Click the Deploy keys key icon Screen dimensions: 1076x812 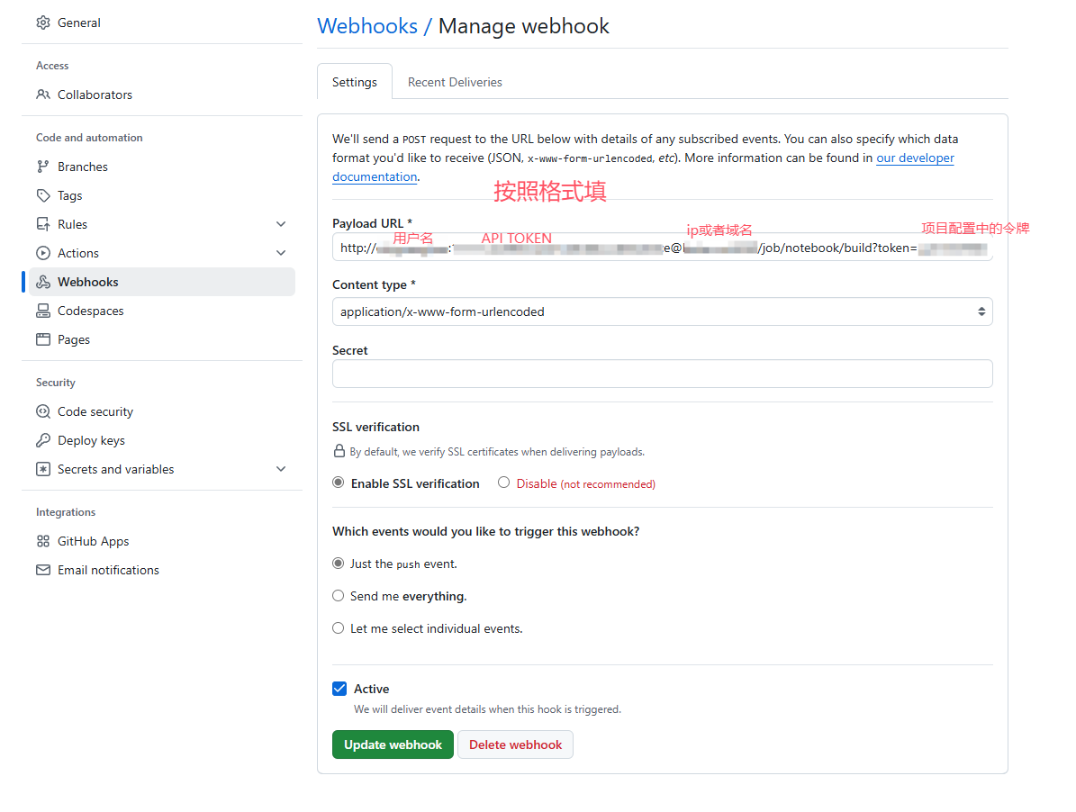(43, 440)
